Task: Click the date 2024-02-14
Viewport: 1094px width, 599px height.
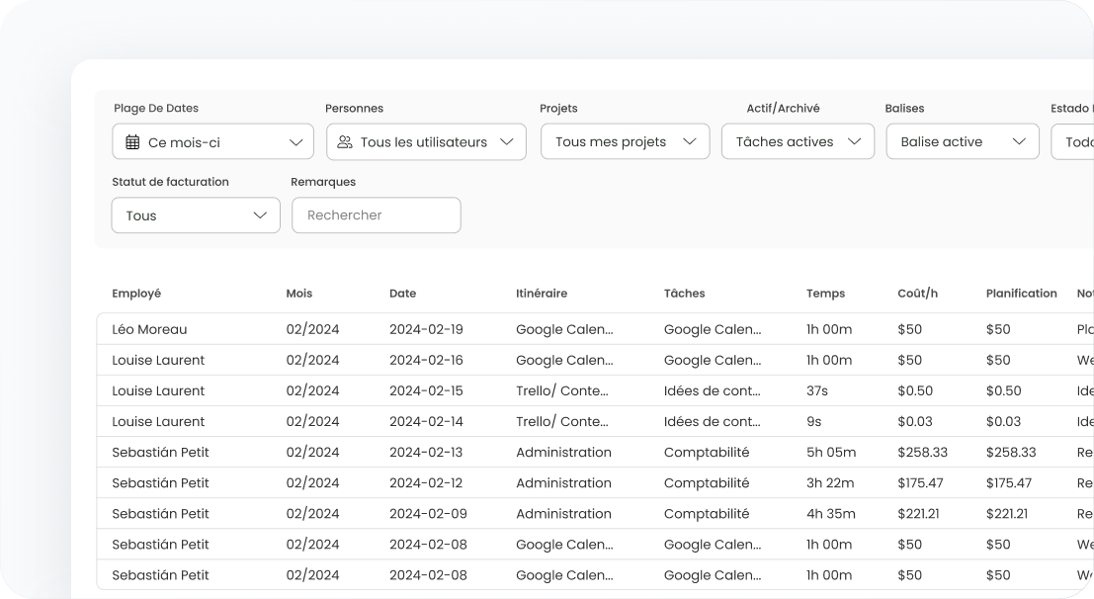Action: [426, 422]
